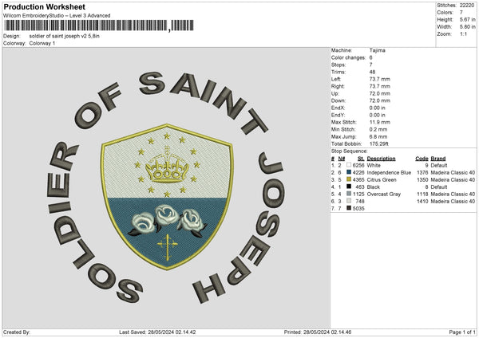Image resolution: width=479 pixels, height=338 pixels.
Task: Click the 'Left:' measurement label
Action: [x=336, y=79]
